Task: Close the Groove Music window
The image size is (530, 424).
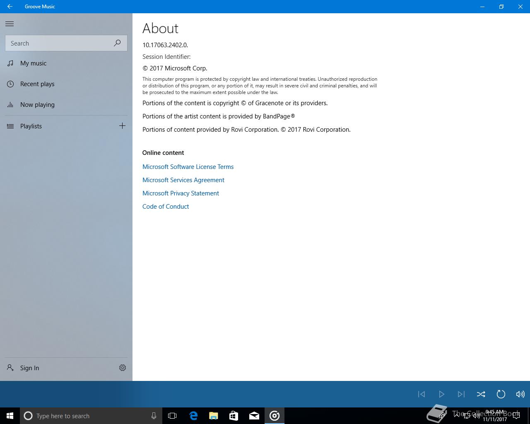Action: click(520, 7)
